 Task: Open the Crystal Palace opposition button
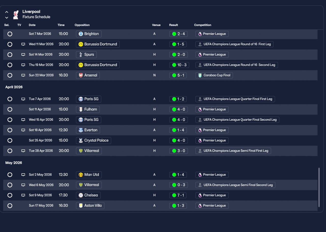pyautogui.click(x=93, y=140)
